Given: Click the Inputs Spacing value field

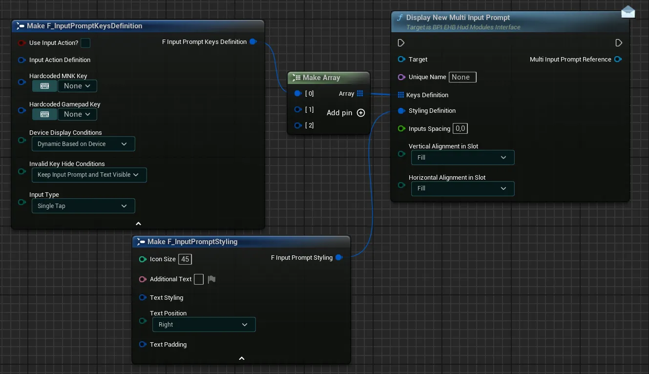Looking at the screenshot, I should pos(461,129).
